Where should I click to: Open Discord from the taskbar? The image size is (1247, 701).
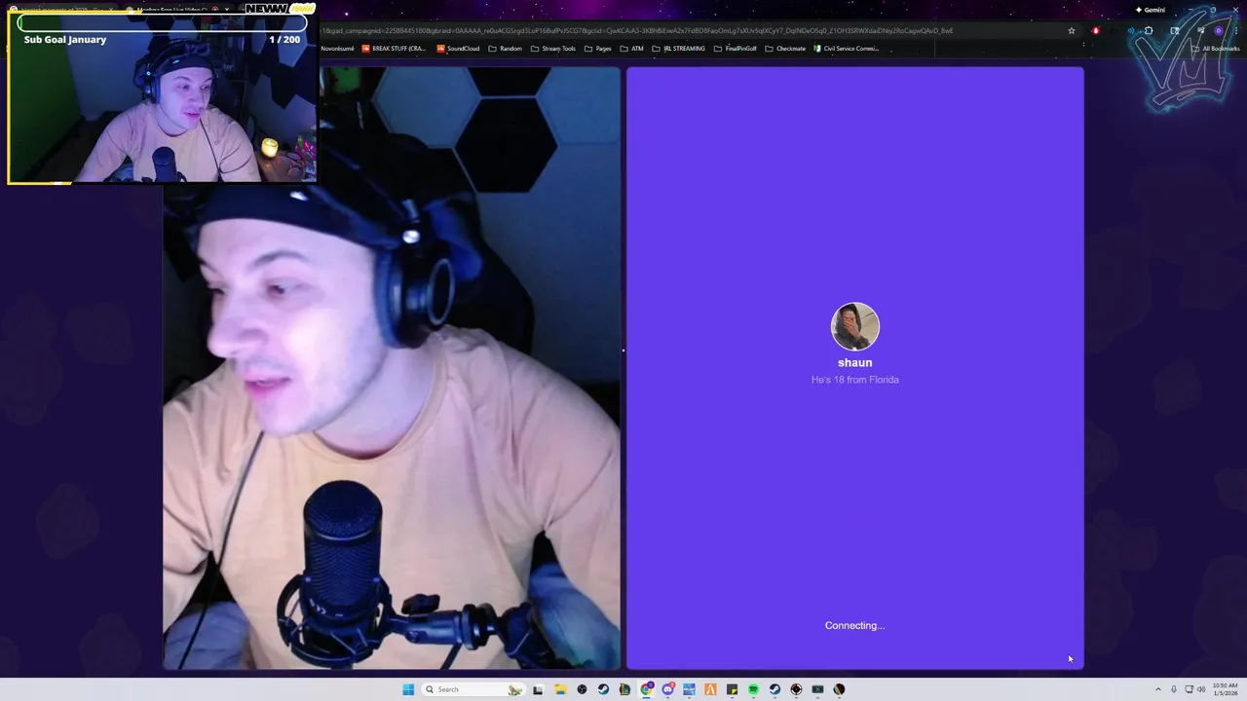point(668,689)
